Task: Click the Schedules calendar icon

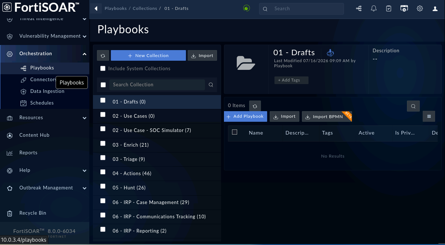Action: tap(23, 103)
